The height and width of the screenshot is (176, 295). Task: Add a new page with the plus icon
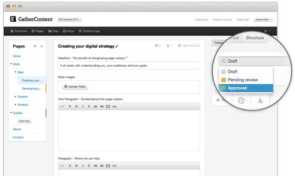35,46
